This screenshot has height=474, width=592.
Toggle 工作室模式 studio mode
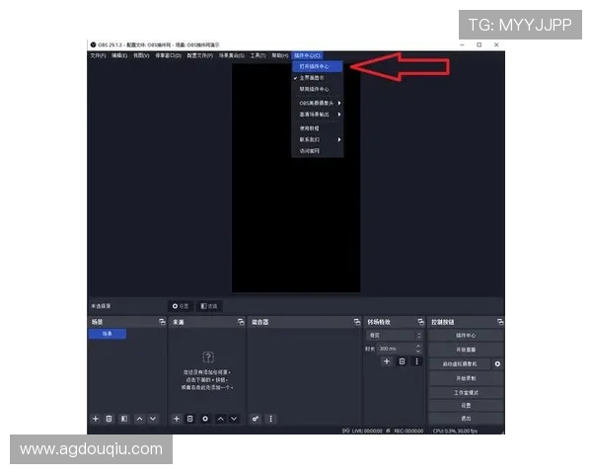[x=466, y=392]
